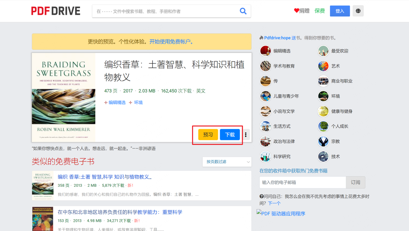Click the PDF DRIVE logo
This screenshot has height=231, width=409.
tap(56, 10)
